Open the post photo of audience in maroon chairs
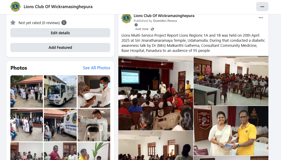This screenshot has height=160, width=281. pos(231,81)
